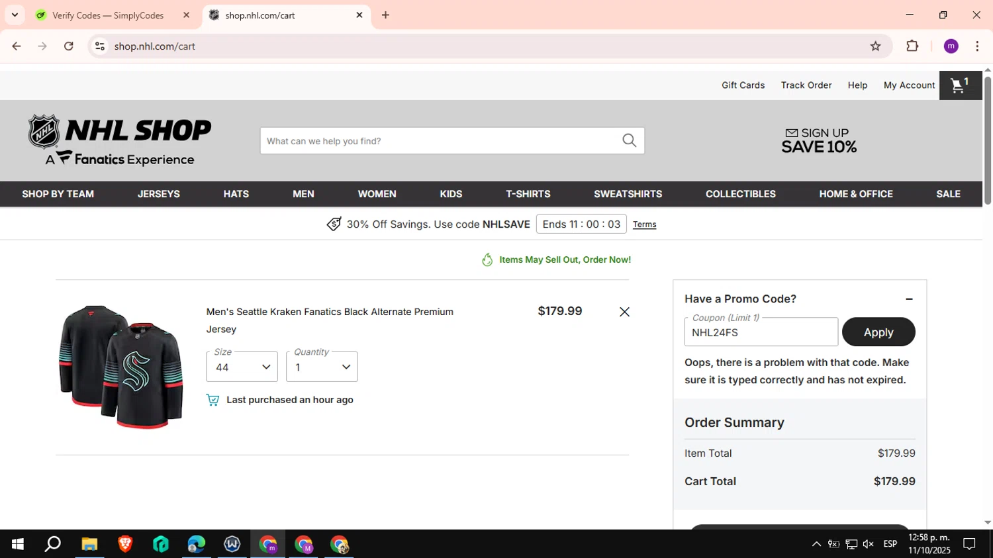Click the NHL Shop logo

(119, 140)
